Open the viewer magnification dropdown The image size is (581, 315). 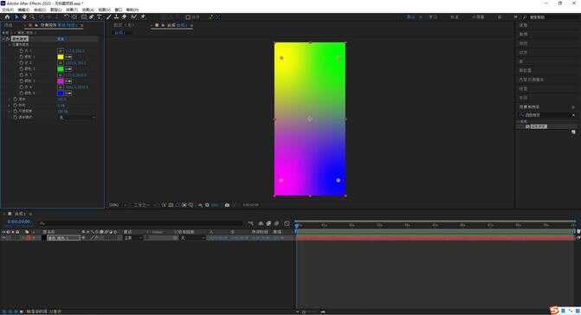point(119,205)
